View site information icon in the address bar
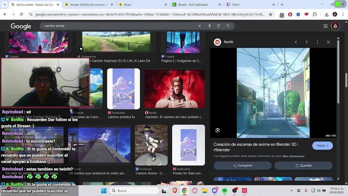The width and height of the screenshot is (348, 196). pyautogui.click(x=31, y=14)
